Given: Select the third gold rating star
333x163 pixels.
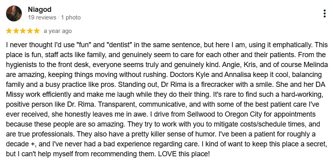Looking at the screenshot, I should pos(23,31).
